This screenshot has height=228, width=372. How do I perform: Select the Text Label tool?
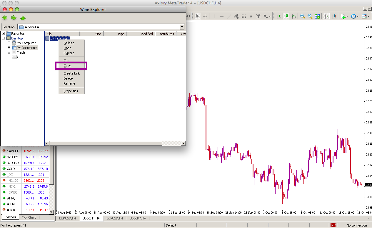click(x=258, y=16)
